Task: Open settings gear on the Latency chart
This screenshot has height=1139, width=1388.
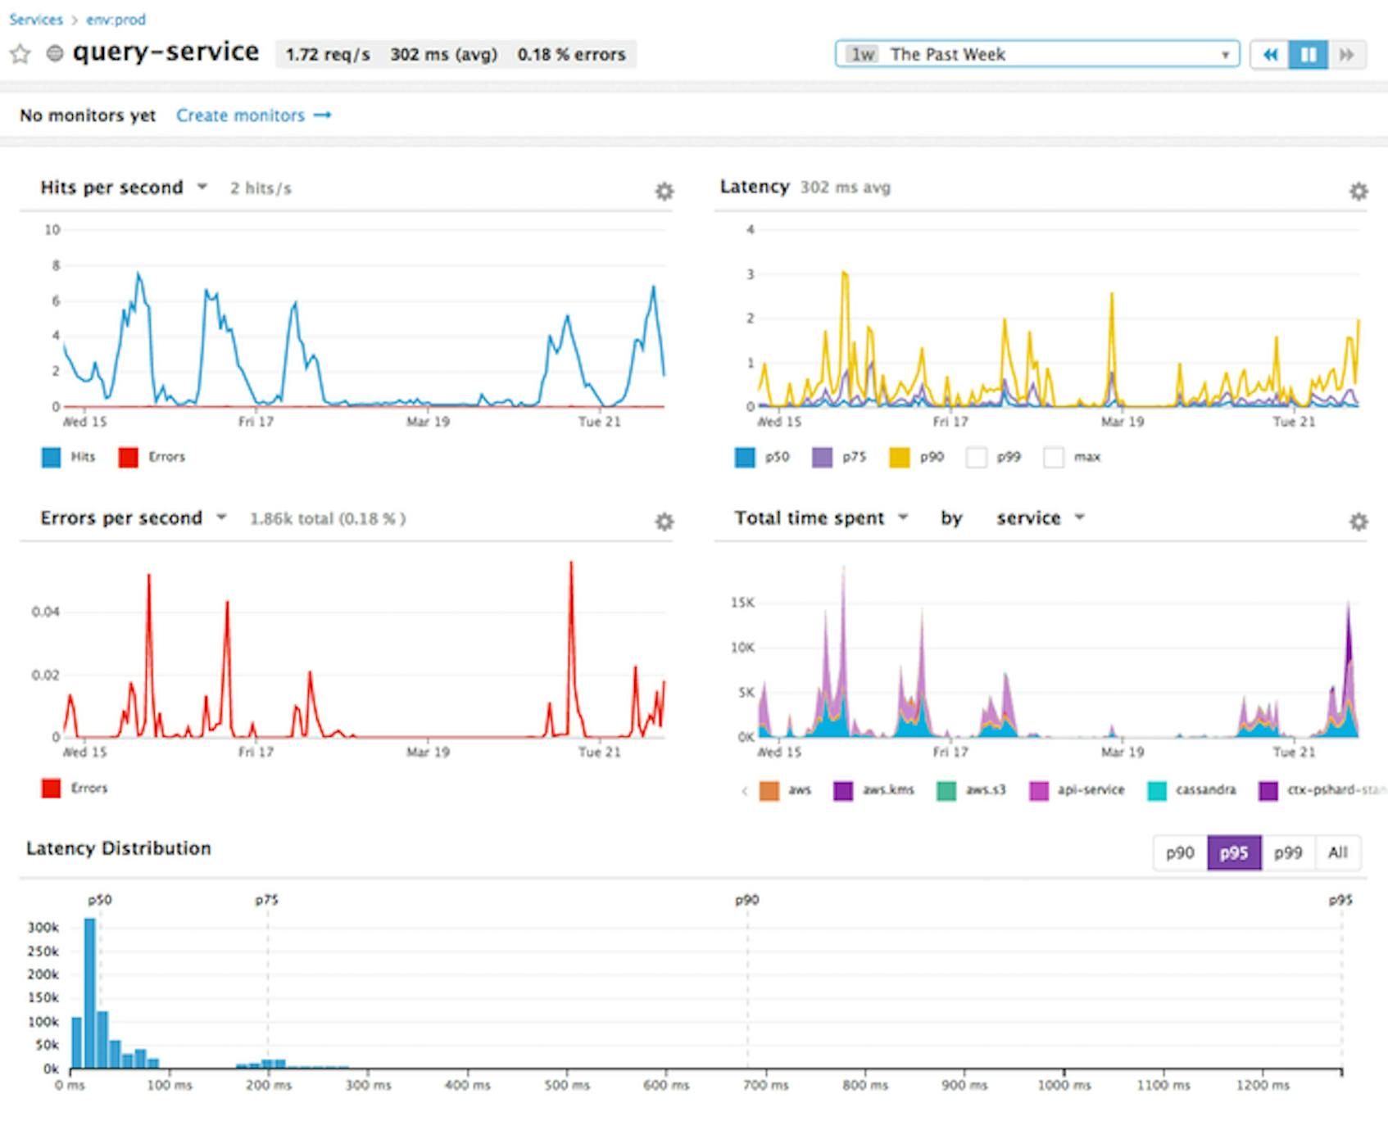Action: coord(1359,192)
